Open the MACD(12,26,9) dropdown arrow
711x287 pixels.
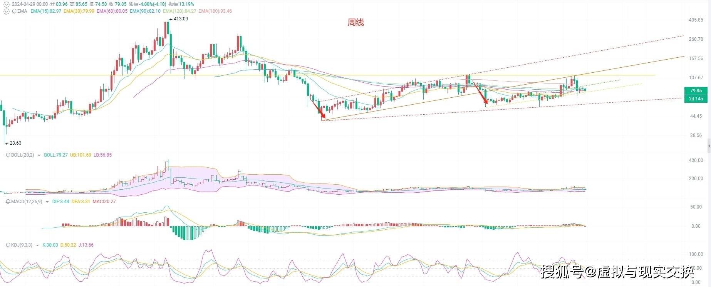tap(47, 202)
